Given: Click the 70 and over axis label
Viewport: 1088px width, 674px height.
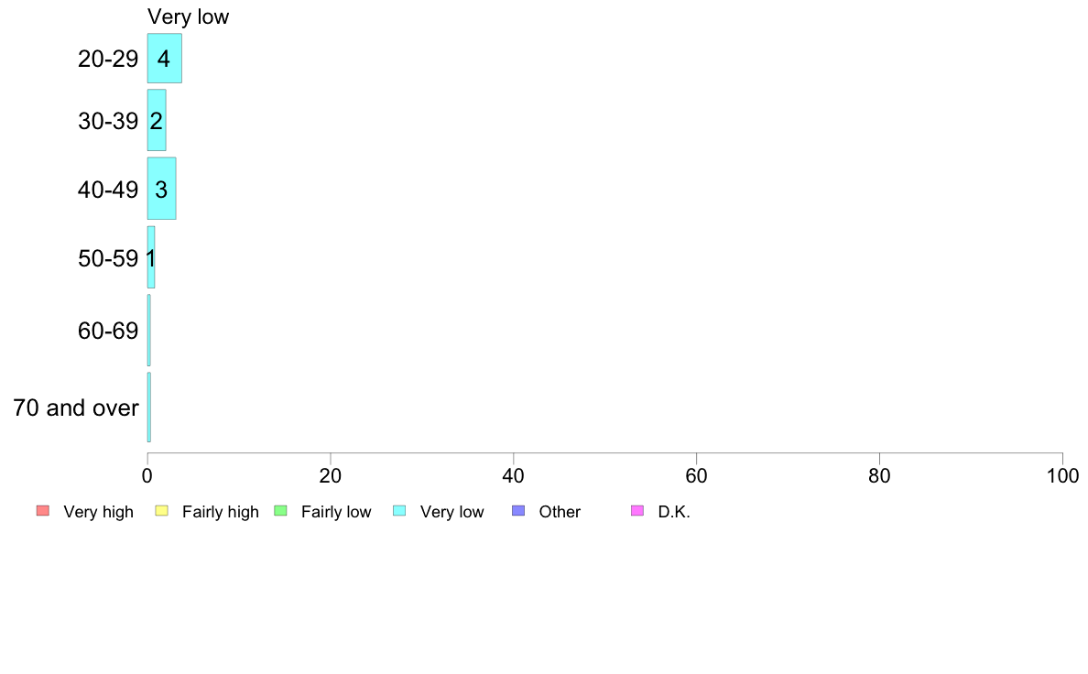Looking at the screenshot, I should point(76,408).
